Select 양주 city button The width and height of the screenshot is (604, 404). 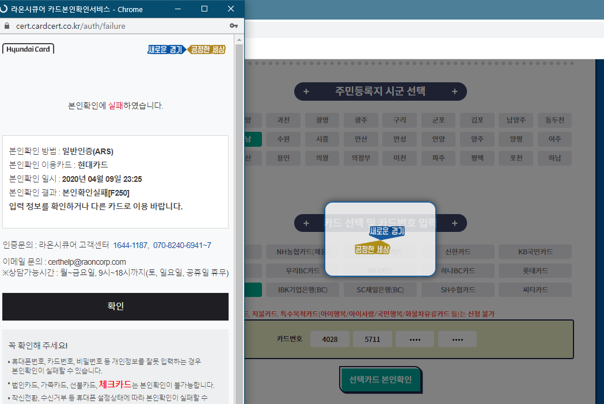(477, 139)
